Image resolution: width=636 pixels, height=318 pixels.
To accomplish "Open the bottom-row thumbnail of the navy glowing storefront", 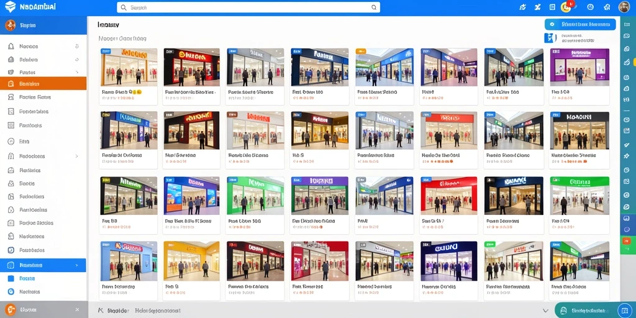I will tap(449, 261).
